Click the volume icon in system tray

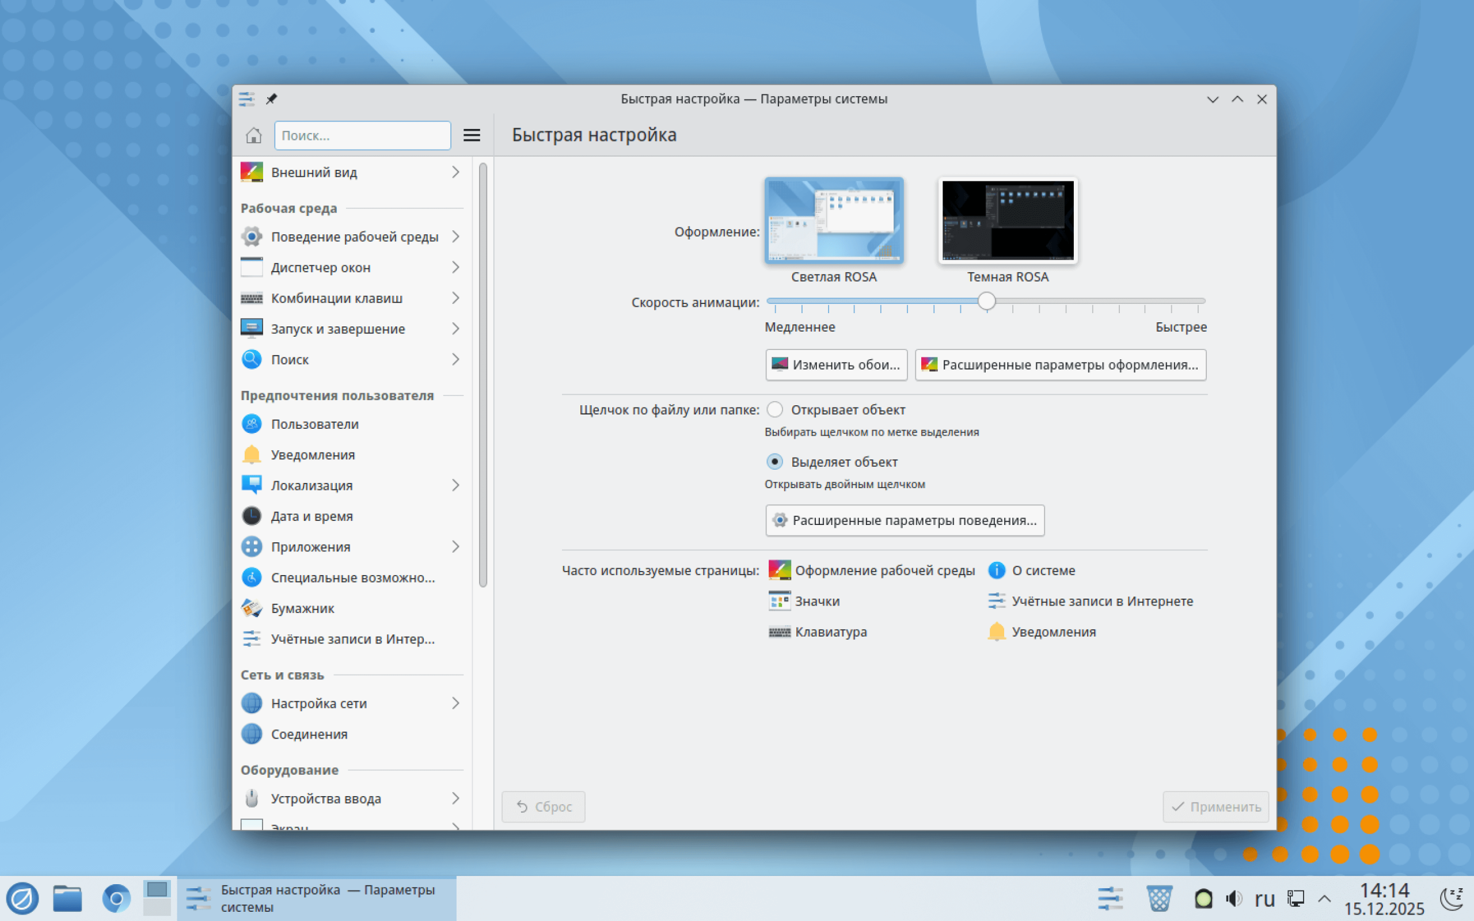(1234, 898)
